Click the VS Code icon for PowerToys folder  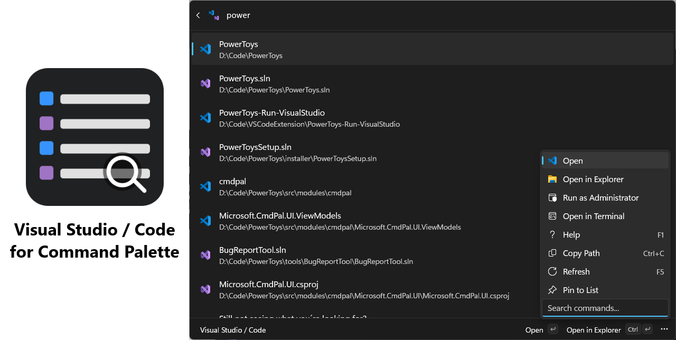click(205, 49)
